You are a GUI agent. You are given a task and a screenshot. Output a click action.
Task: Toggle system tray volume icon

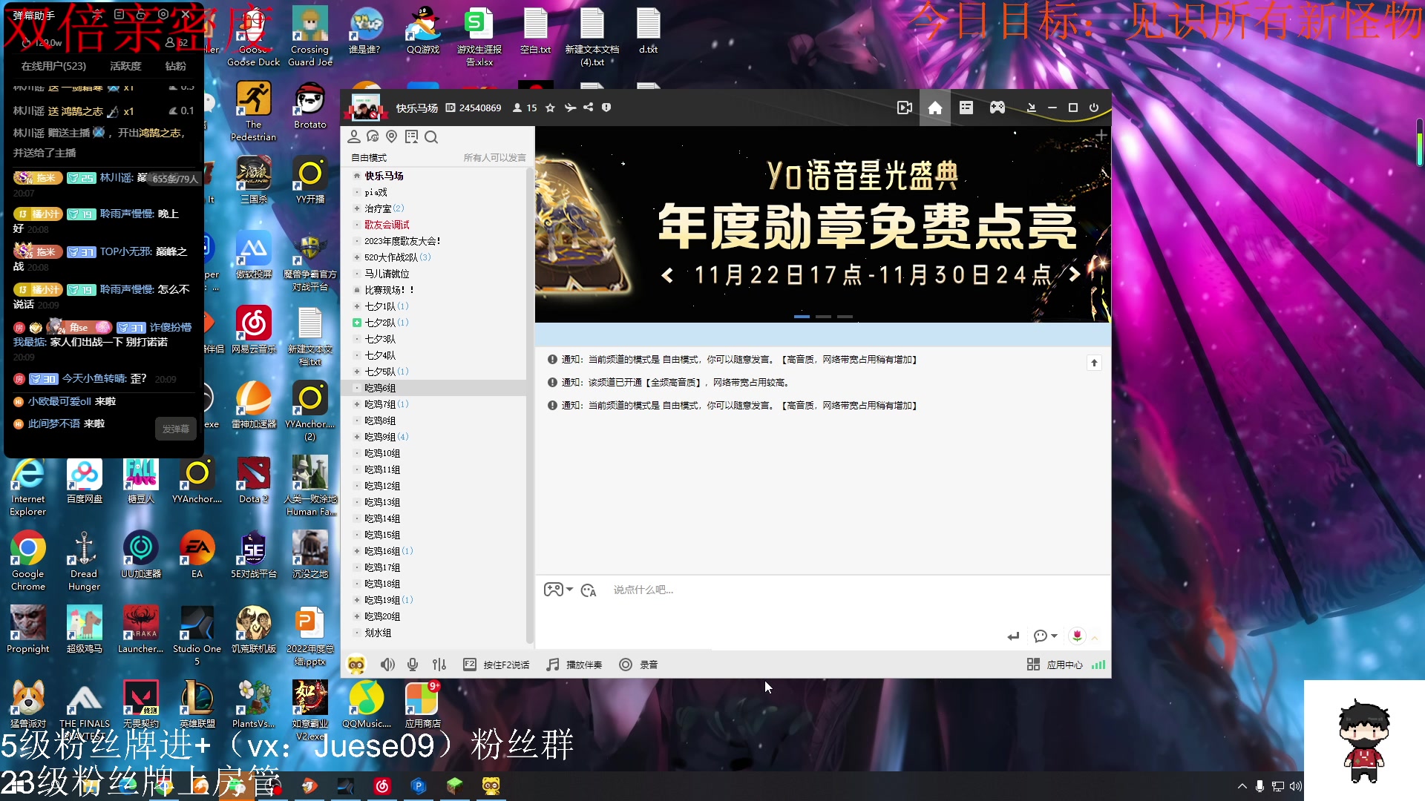1296,786
